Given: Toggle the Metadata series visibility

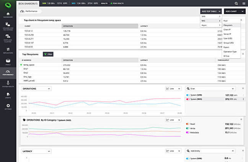Looking at the screenshot, I should [188, 133].
